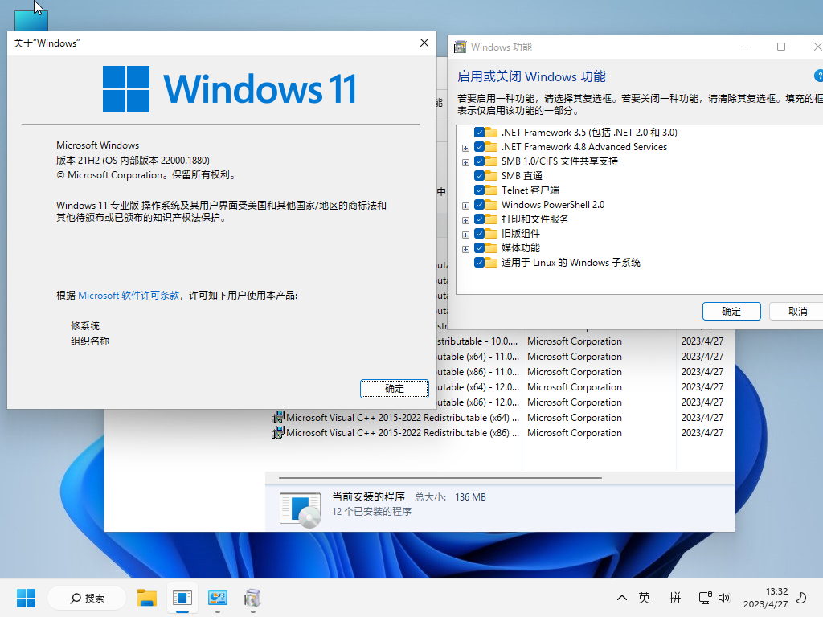This screenshot has width=823, height=617.
Task: Click the Microsoft 软件许可条款 link
Action: coord(129,296)
